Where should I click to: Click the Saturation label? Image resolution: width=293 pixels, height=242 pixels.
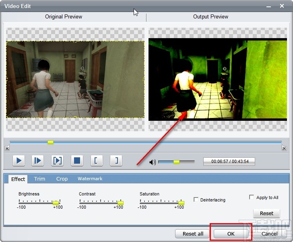(149, 194)
